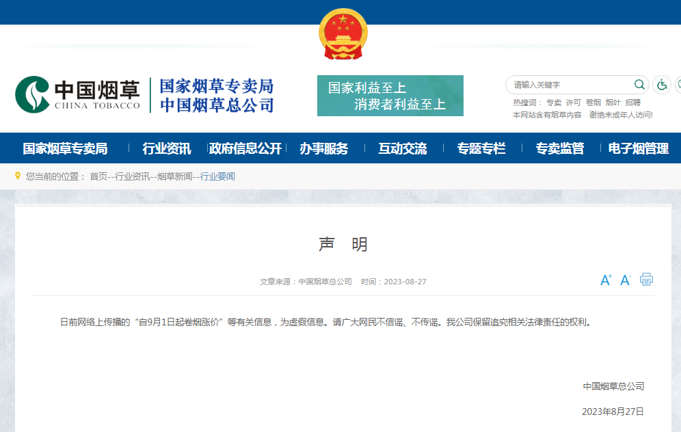681x432 pixels.
Task: Click 烟草新闻 in the breadcrumb
Action: (174, 176)
